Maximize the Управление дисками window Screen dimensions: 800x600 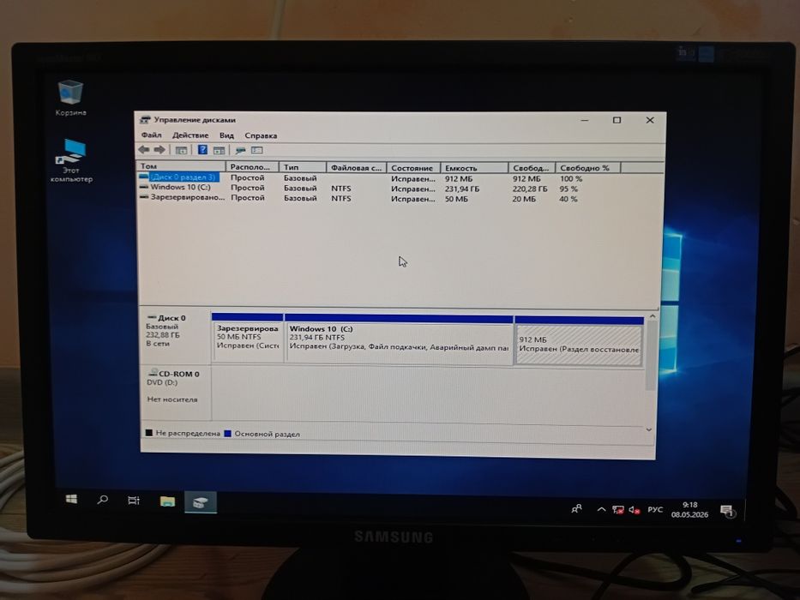(x=617, y=120)
